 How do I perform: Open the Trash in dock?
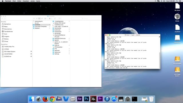[x=151, y=99]
